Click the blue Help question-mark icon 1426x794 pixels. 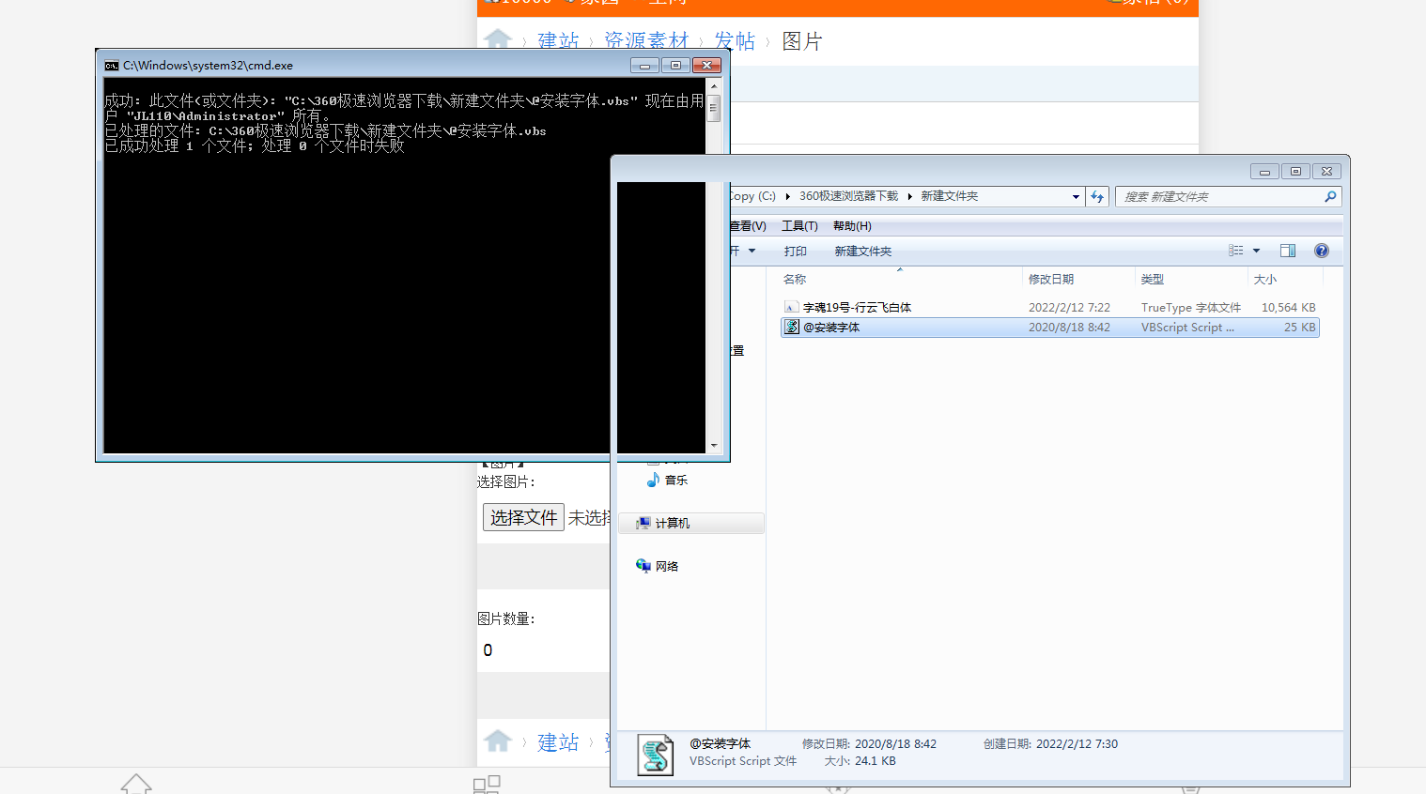[x=1321, y=250]
